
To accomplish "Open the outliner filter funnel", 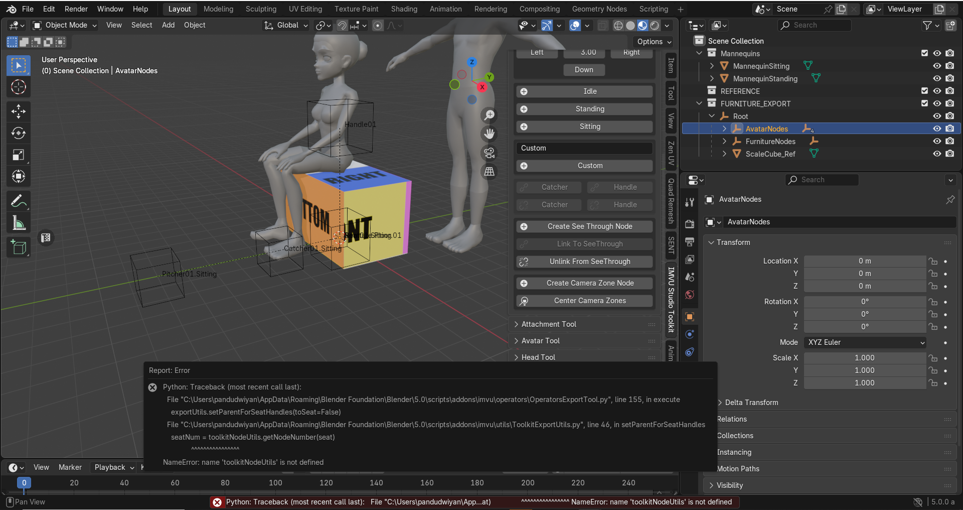I will coord(931,25).
